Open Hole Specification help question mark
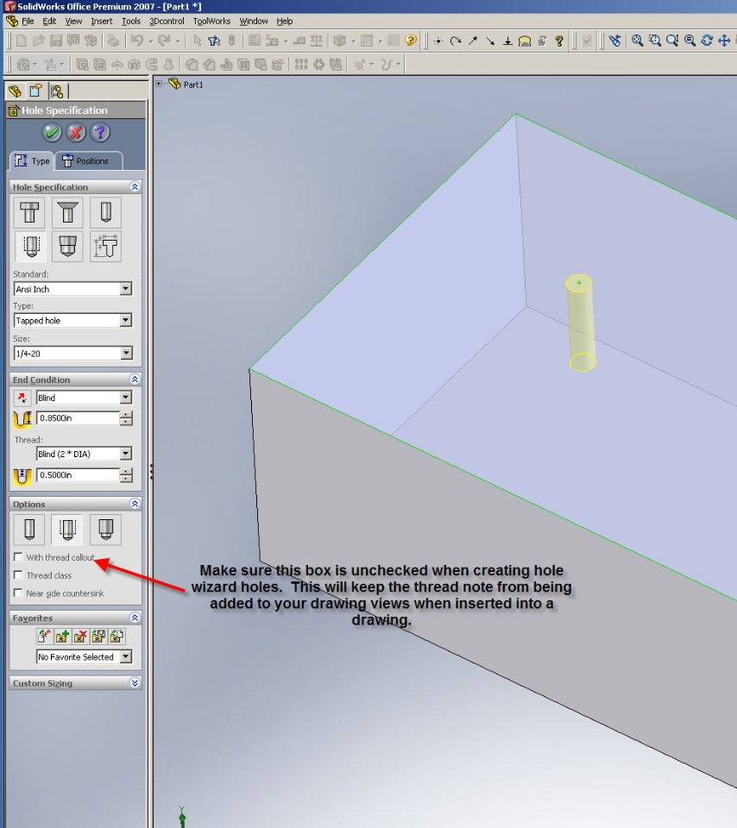 point(100,133)
